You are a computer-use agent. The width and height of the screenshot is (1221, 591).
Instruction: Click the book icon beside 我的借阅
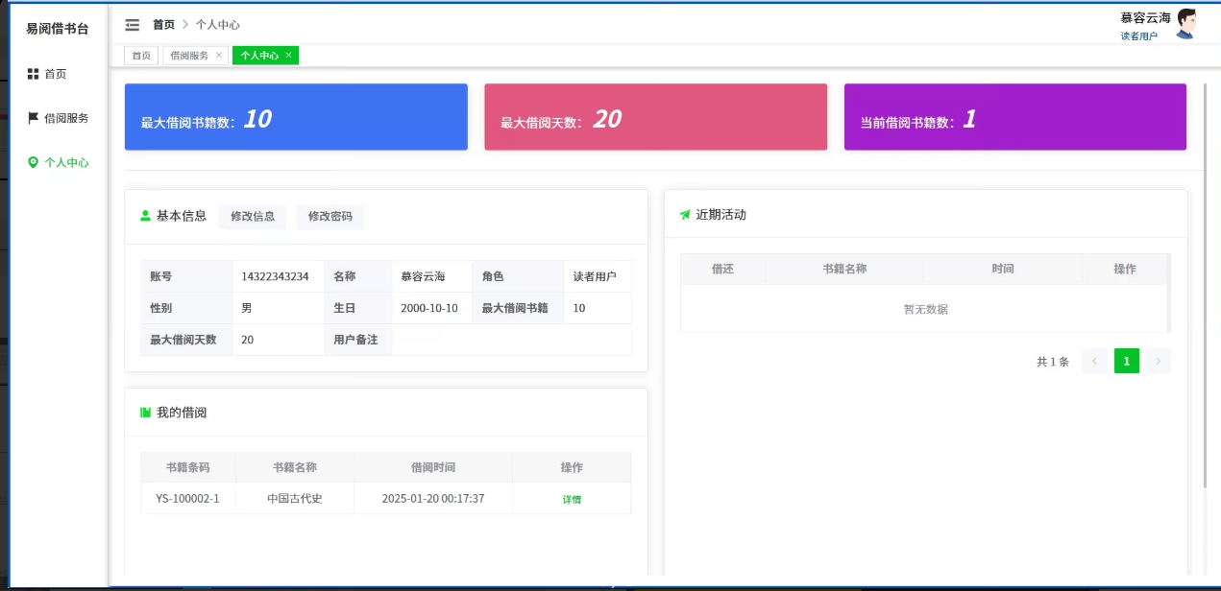click(146, 413)
